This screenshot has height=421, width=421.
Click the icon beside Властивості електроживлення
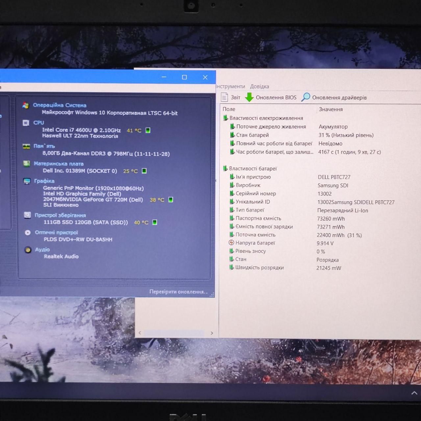click(x=225, y=118)
